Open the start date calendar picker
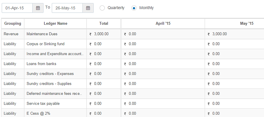 (x=38, y=8)
